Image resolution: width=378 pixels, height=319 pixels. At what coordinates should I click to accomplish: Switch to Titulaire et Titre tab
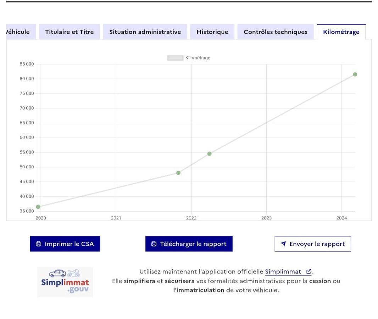pyautogui.click(x=69, y=32)
